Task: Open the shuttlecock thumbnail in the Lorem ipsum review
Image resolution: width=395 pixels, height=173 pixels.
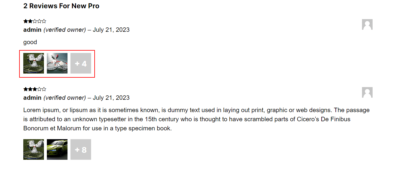Action: tap(34, 149)
